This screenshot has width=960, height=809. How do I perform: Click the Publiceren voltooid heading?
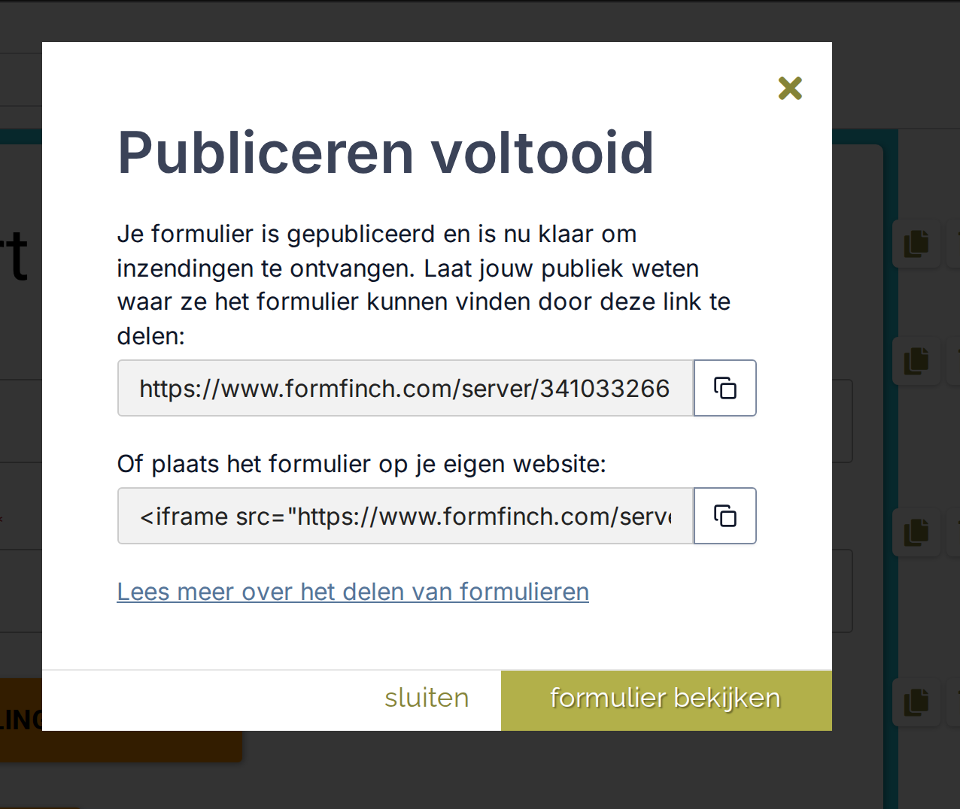385,153
